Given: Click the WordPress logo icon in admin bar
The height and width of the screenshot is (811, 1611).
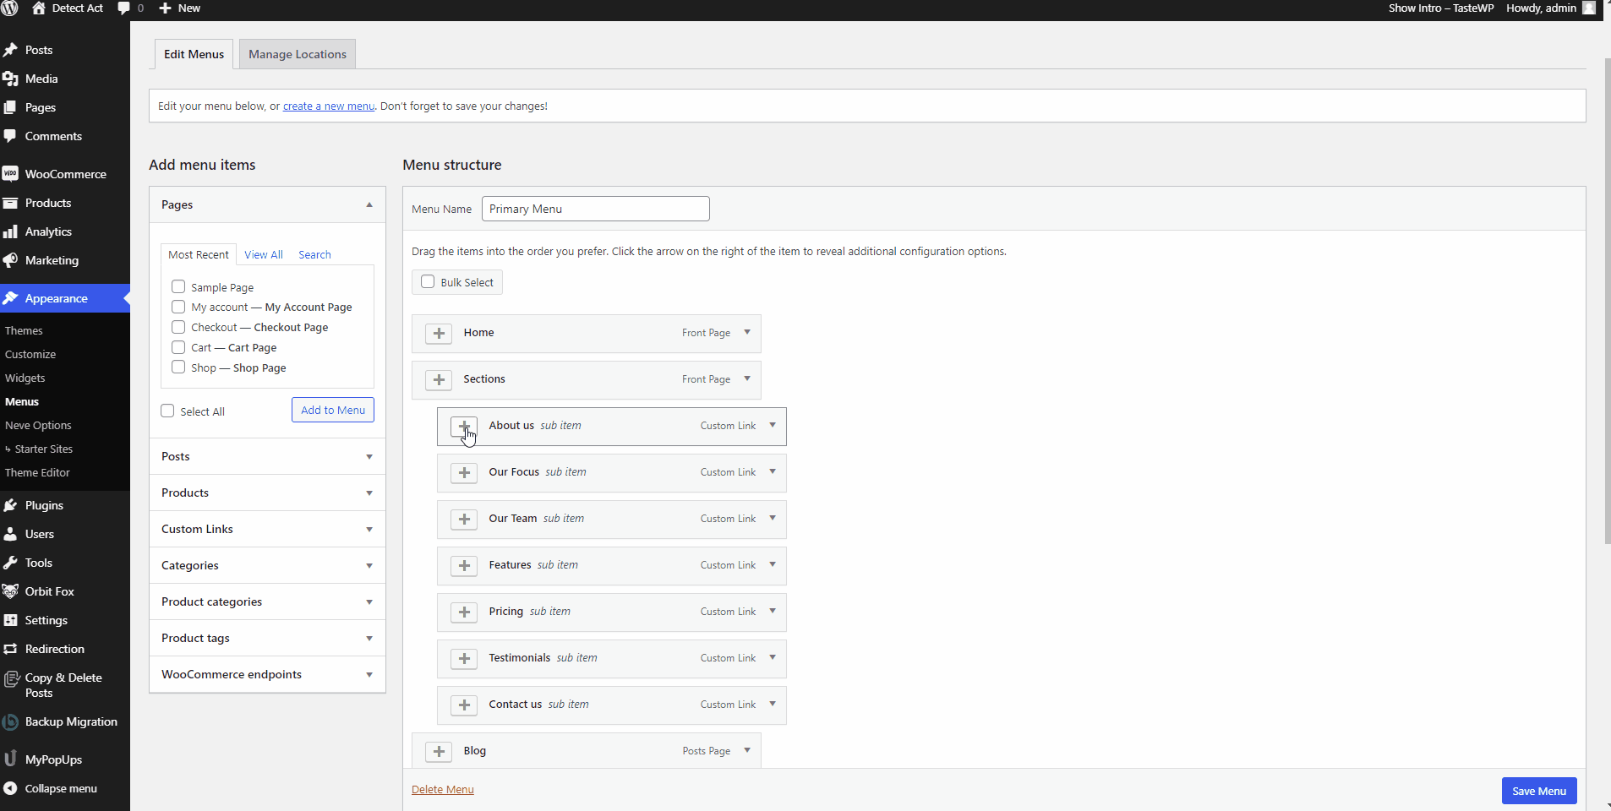Looking at the screenshot, I should (x=10, y=8).
